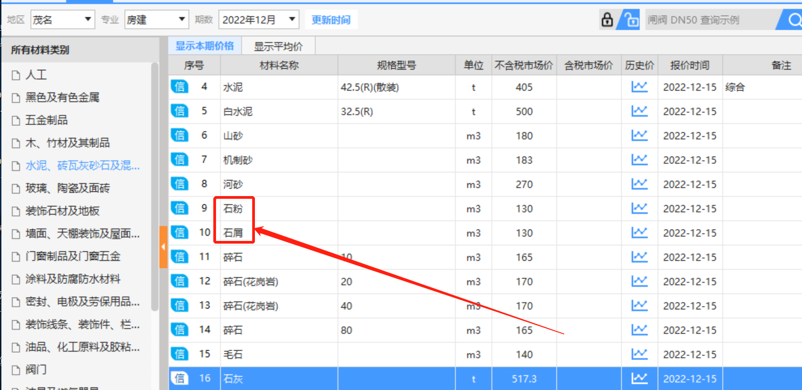Open history price chart for 山砂

coord(639,135)
